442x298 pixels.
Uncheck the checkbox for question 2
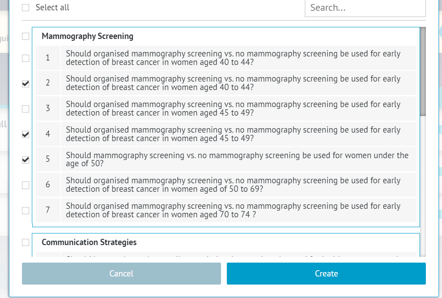[x=26, y=83]
